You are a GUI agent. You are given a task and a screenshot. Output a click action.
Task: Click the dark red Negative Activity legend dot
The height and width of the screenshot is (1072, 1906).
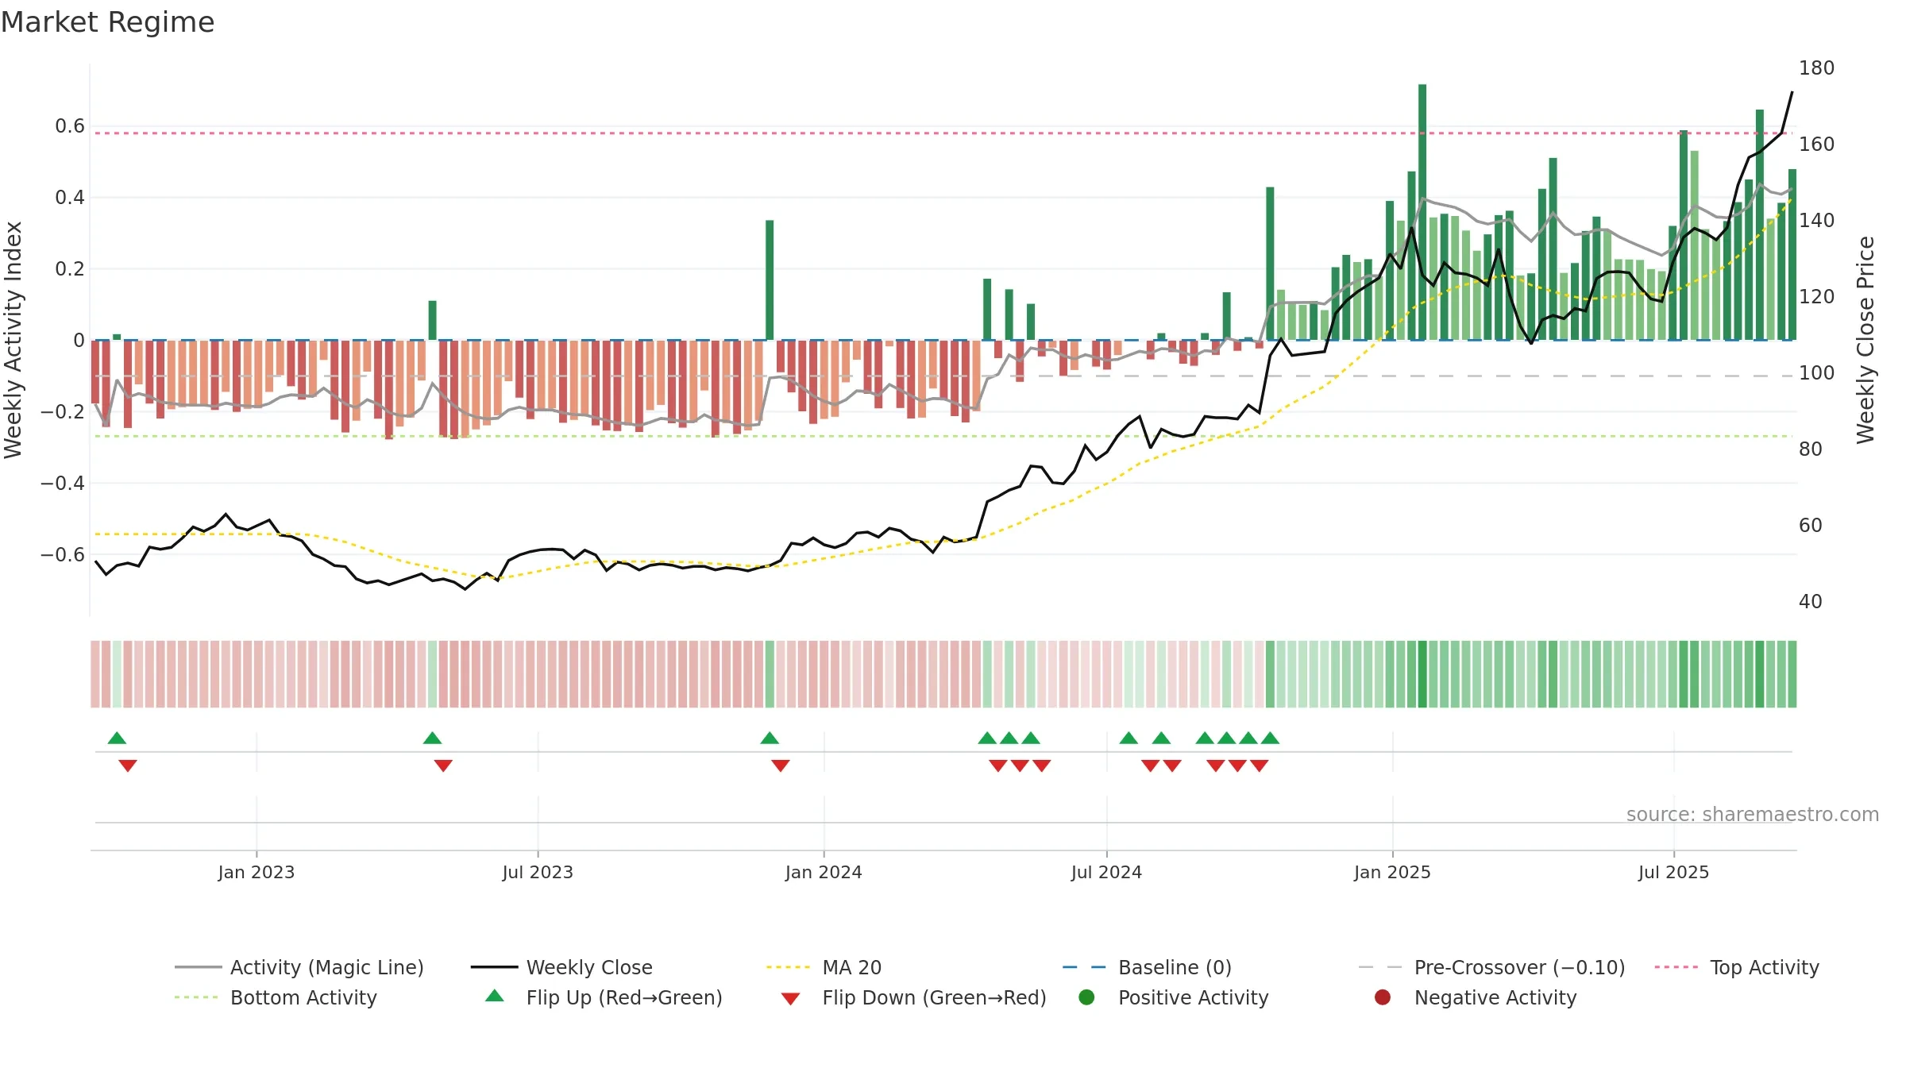pyautogui.click(x=1383, y=997)
